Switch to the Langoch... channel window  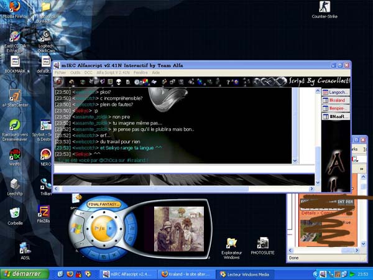(x=336, y=92)
